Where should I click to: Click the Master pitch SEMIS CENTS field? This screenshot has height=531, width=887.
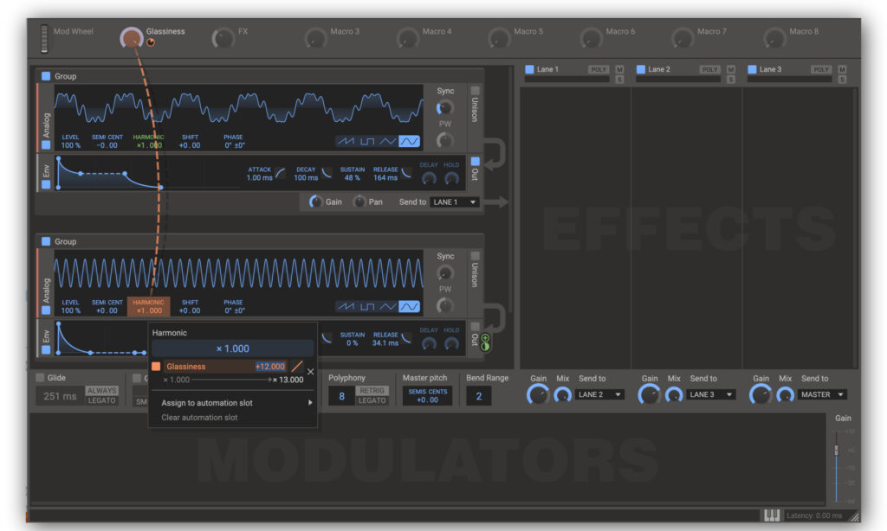[428, 396]
